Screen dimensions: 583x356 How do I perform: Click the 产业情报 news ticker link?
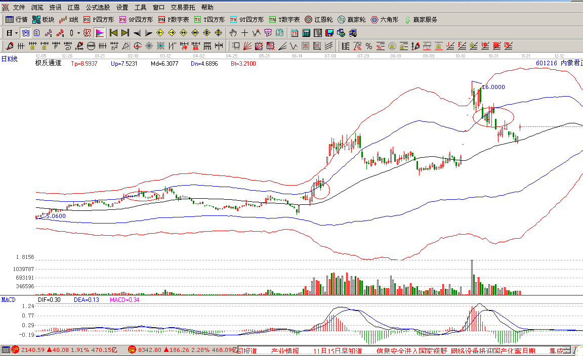tap(285, 350)
